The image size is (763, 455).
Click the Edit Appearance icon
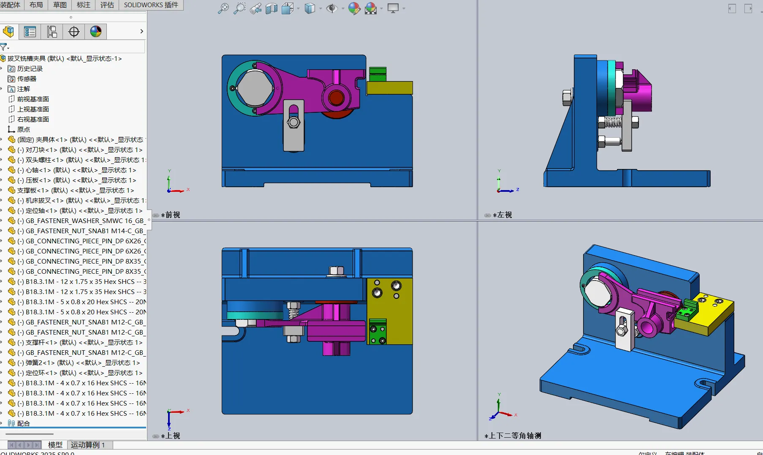(x=354, y=8)
